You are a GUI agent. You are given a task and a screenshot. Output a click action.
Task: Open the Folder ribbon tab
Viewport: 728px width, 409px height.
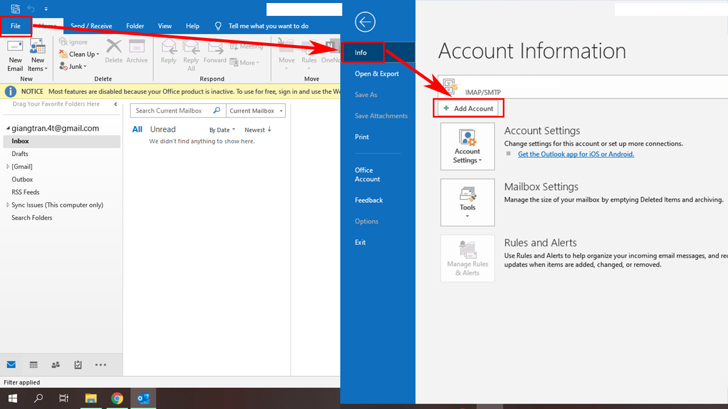click(x=135, y=26)
